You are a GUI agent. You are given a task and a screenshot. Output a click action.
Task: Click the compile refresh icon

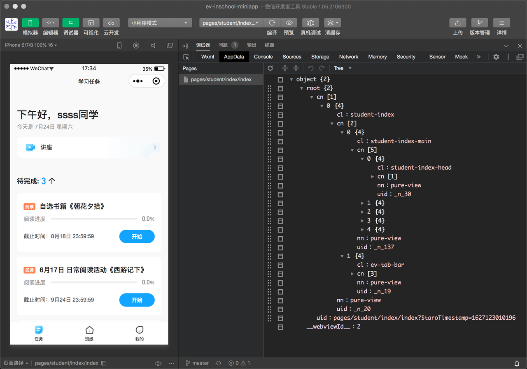[x=272, y=23]
